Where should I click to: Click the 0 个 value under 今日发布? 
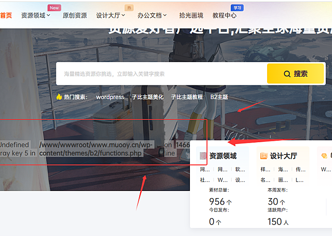coord(215,222)
